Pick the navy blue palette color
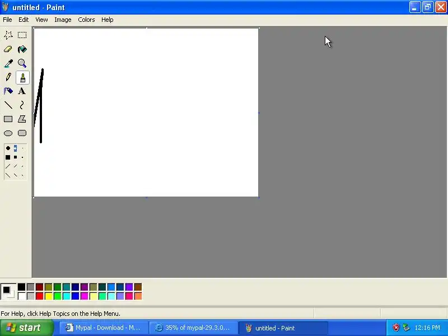Viewport: 448px width, 336px height. [x=76, y=287]
